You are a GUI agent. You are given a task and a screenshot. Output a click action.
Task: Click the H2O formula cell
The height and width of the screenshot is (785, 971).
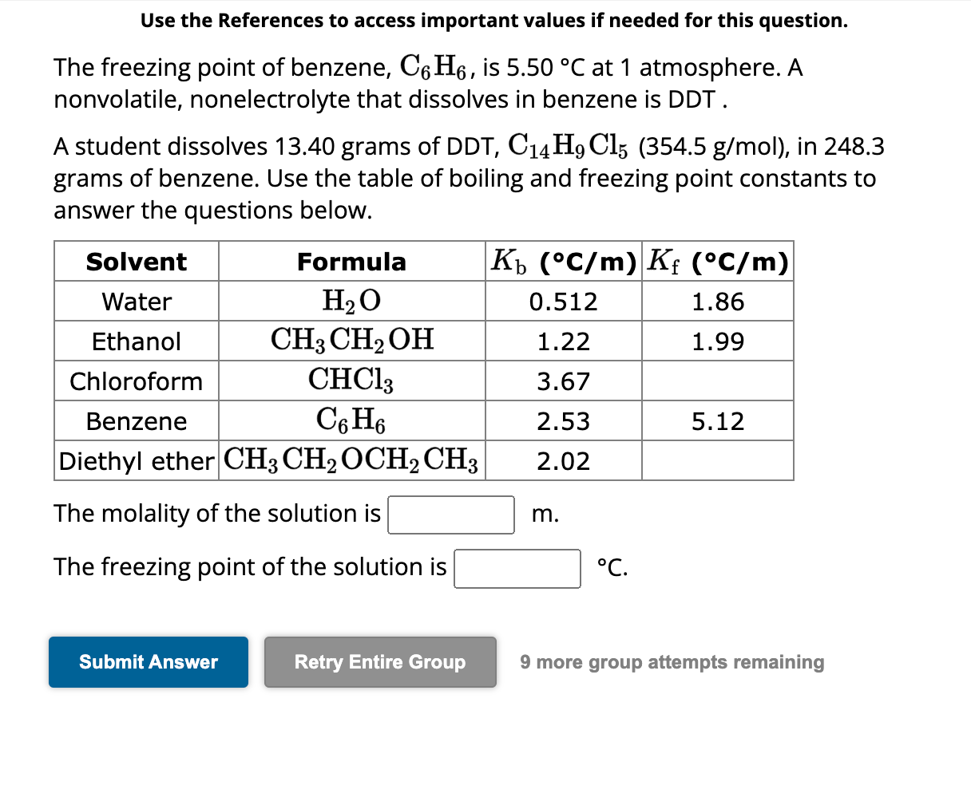tap(351, 302)
